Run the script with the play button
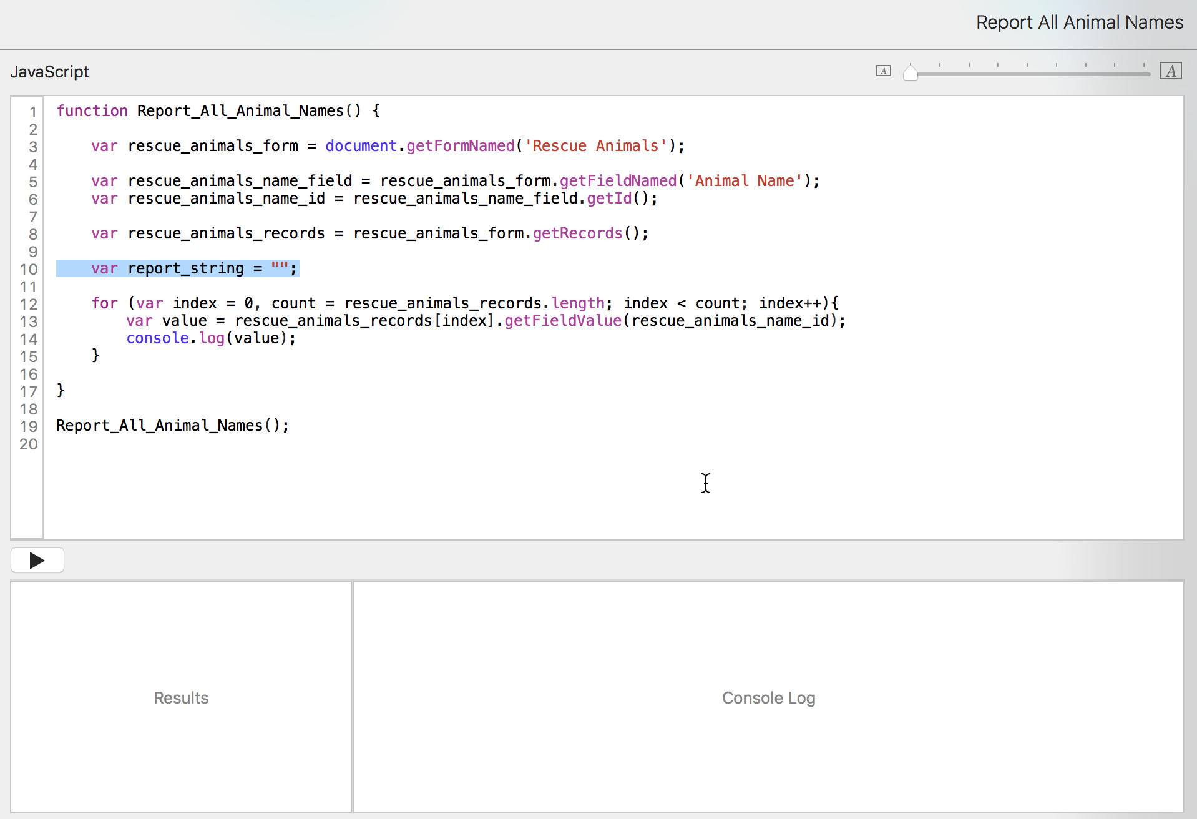The width and height of the screenshot is (1197, 819). (x=37, y=560)
